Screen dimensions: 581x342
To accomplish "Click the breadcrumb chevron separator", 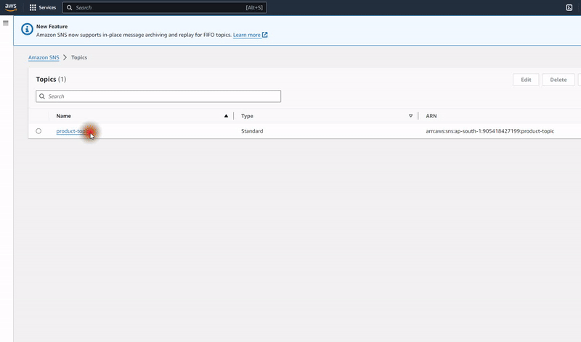I will tap(65, 57).
